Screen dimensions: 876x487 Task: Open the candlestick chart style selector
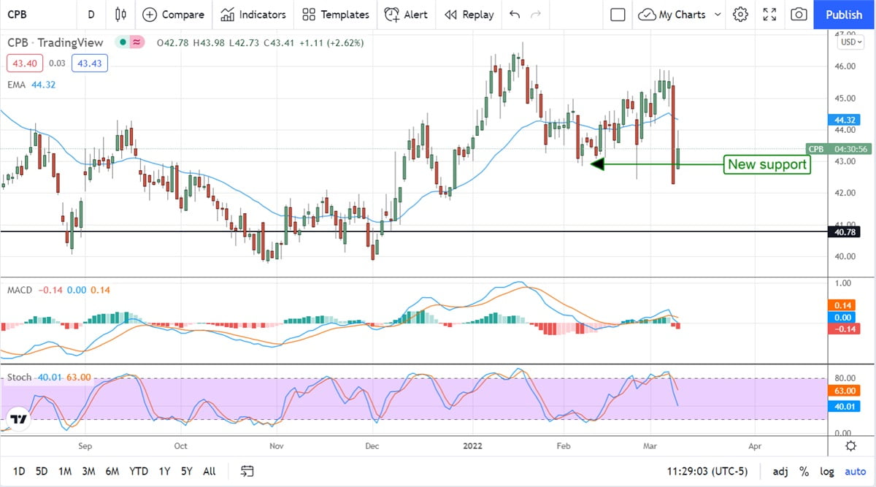coord(120,15)
